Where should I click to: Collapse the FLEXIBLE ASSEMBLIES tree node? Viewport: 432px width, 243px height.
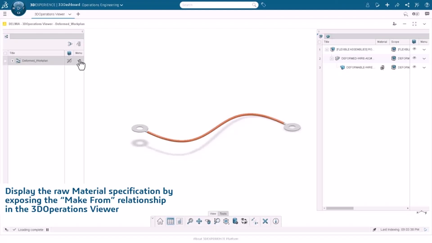[x=327, y=49]
